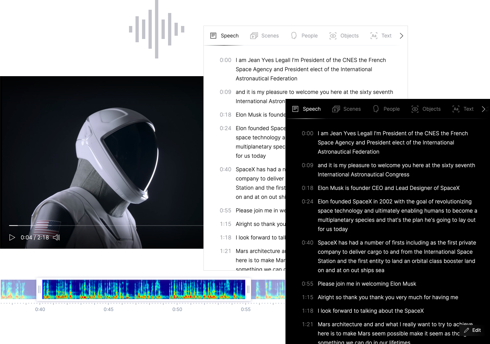Open the People tab in dark panel
Screen dimensions: 490x344
pyautogui.click(x=386, y=109)
